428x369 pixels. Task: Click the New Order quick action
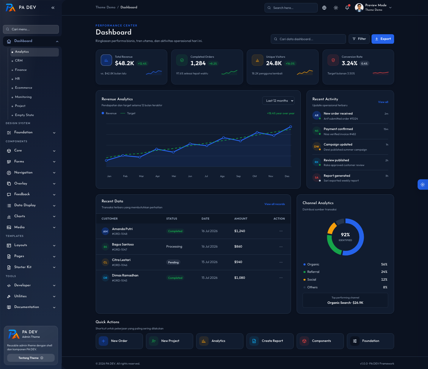coord(119,341)
